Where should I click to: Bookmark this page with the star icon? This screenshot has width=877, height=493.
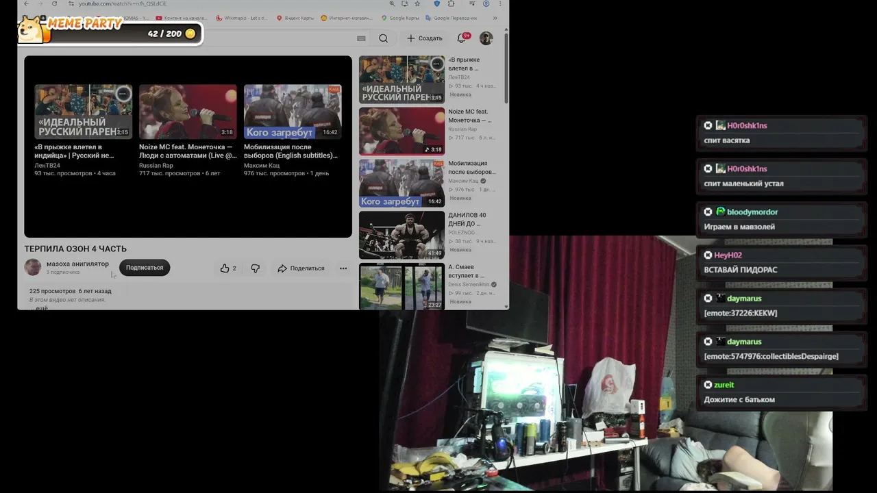pyautogui.click(x=417, y=3)
